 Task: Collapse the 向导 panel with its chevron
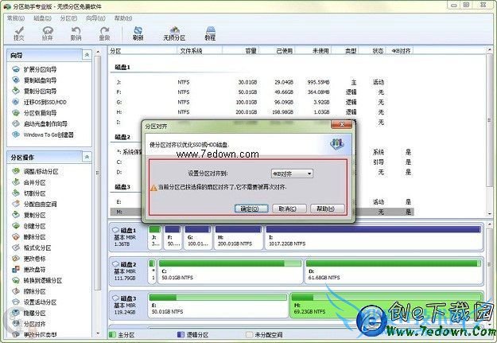[87, 56]
